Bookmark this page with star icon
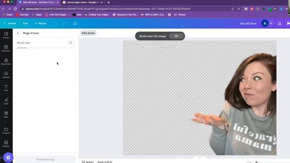Image resolution: width=290 pixels, height=163 pixels. 239,9
